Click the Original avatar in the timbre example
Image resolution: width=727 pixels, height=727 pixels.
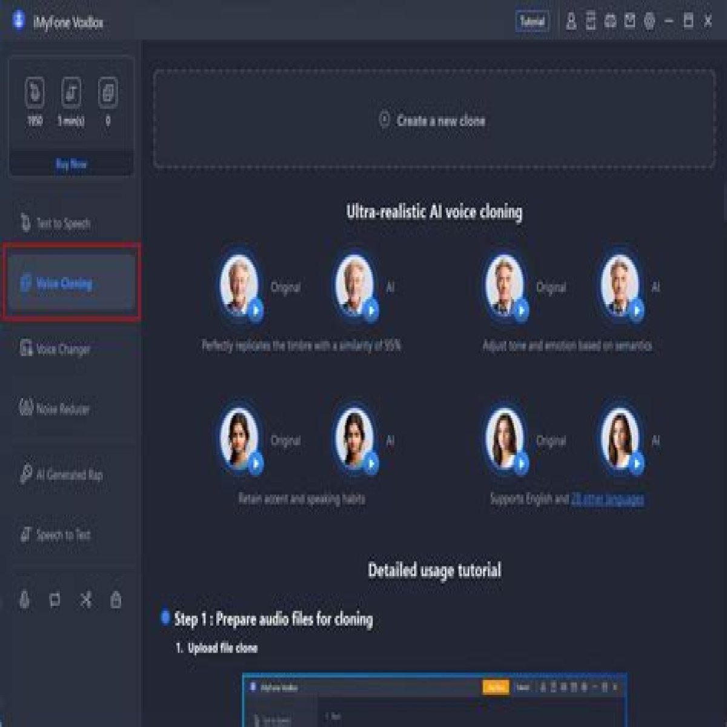click(x=239, y=284)
